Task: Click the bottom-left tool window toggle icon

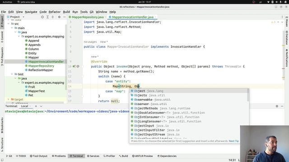Action: pyautogui.click(x=2, y=160)
